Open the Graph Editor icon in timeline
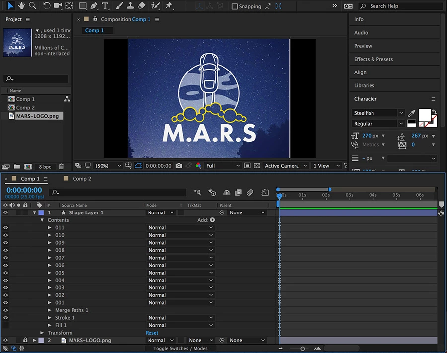This screenshot has height=353, width=447. coord(265,193)
